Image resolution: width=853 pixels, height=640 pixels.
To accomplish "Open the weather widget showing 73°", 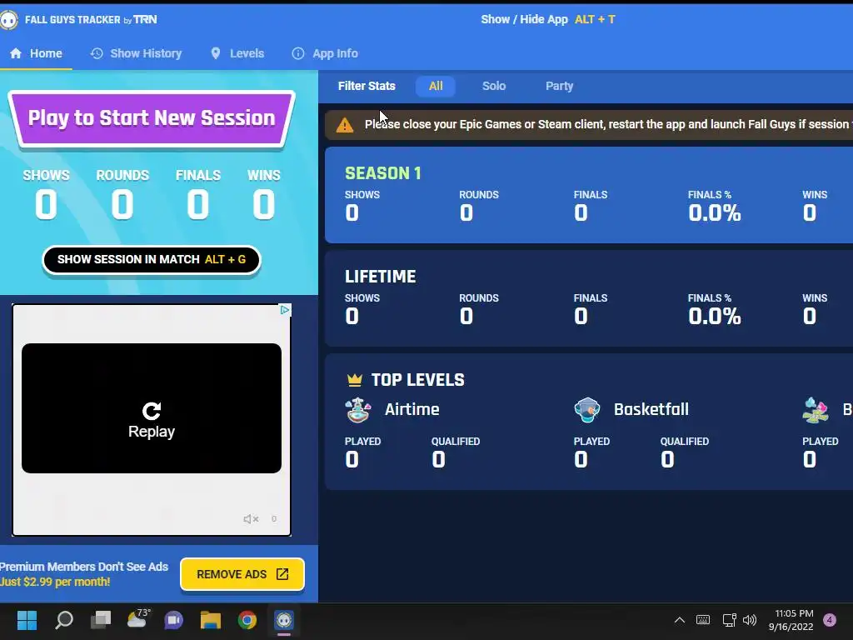I will 137,619.
